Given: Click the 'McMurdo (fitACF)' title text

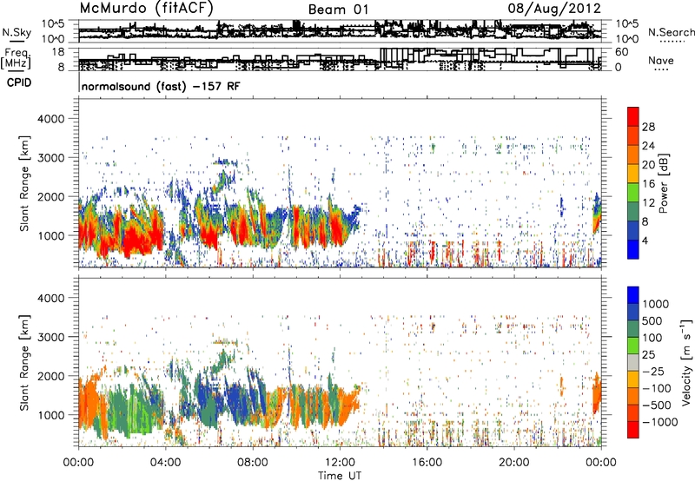Looking at the screenshot, I should tap(146, 9).
